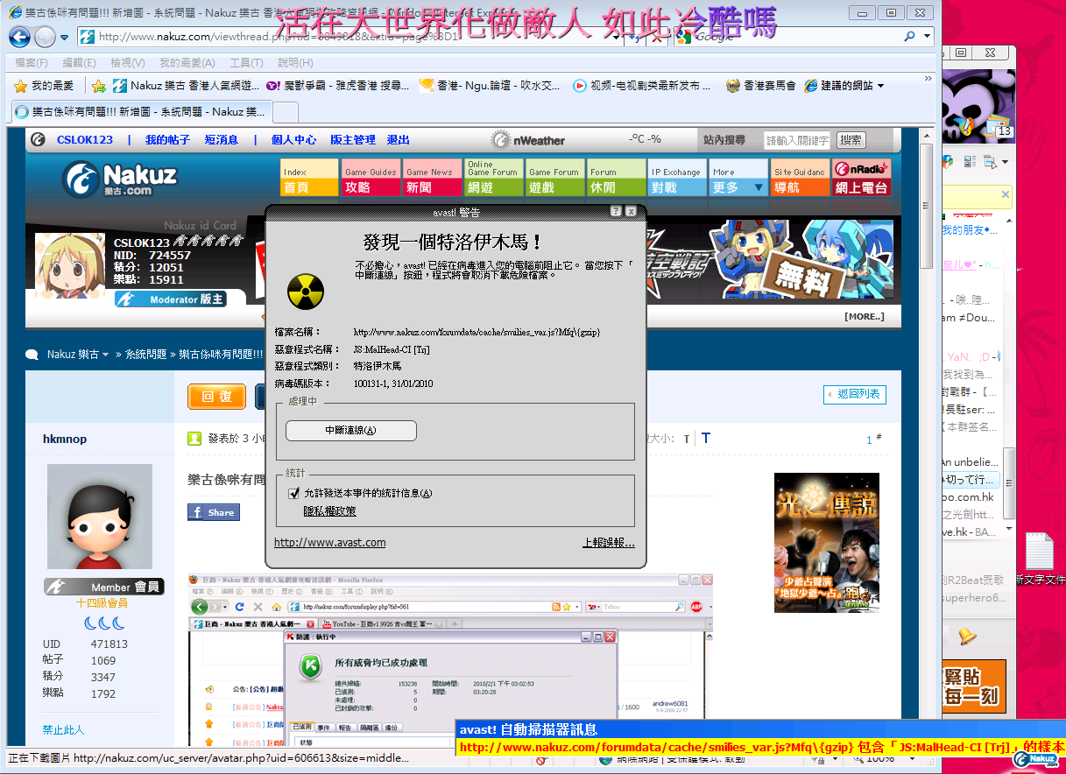Close the avast 警告 dialog with X

click(632, 211)
